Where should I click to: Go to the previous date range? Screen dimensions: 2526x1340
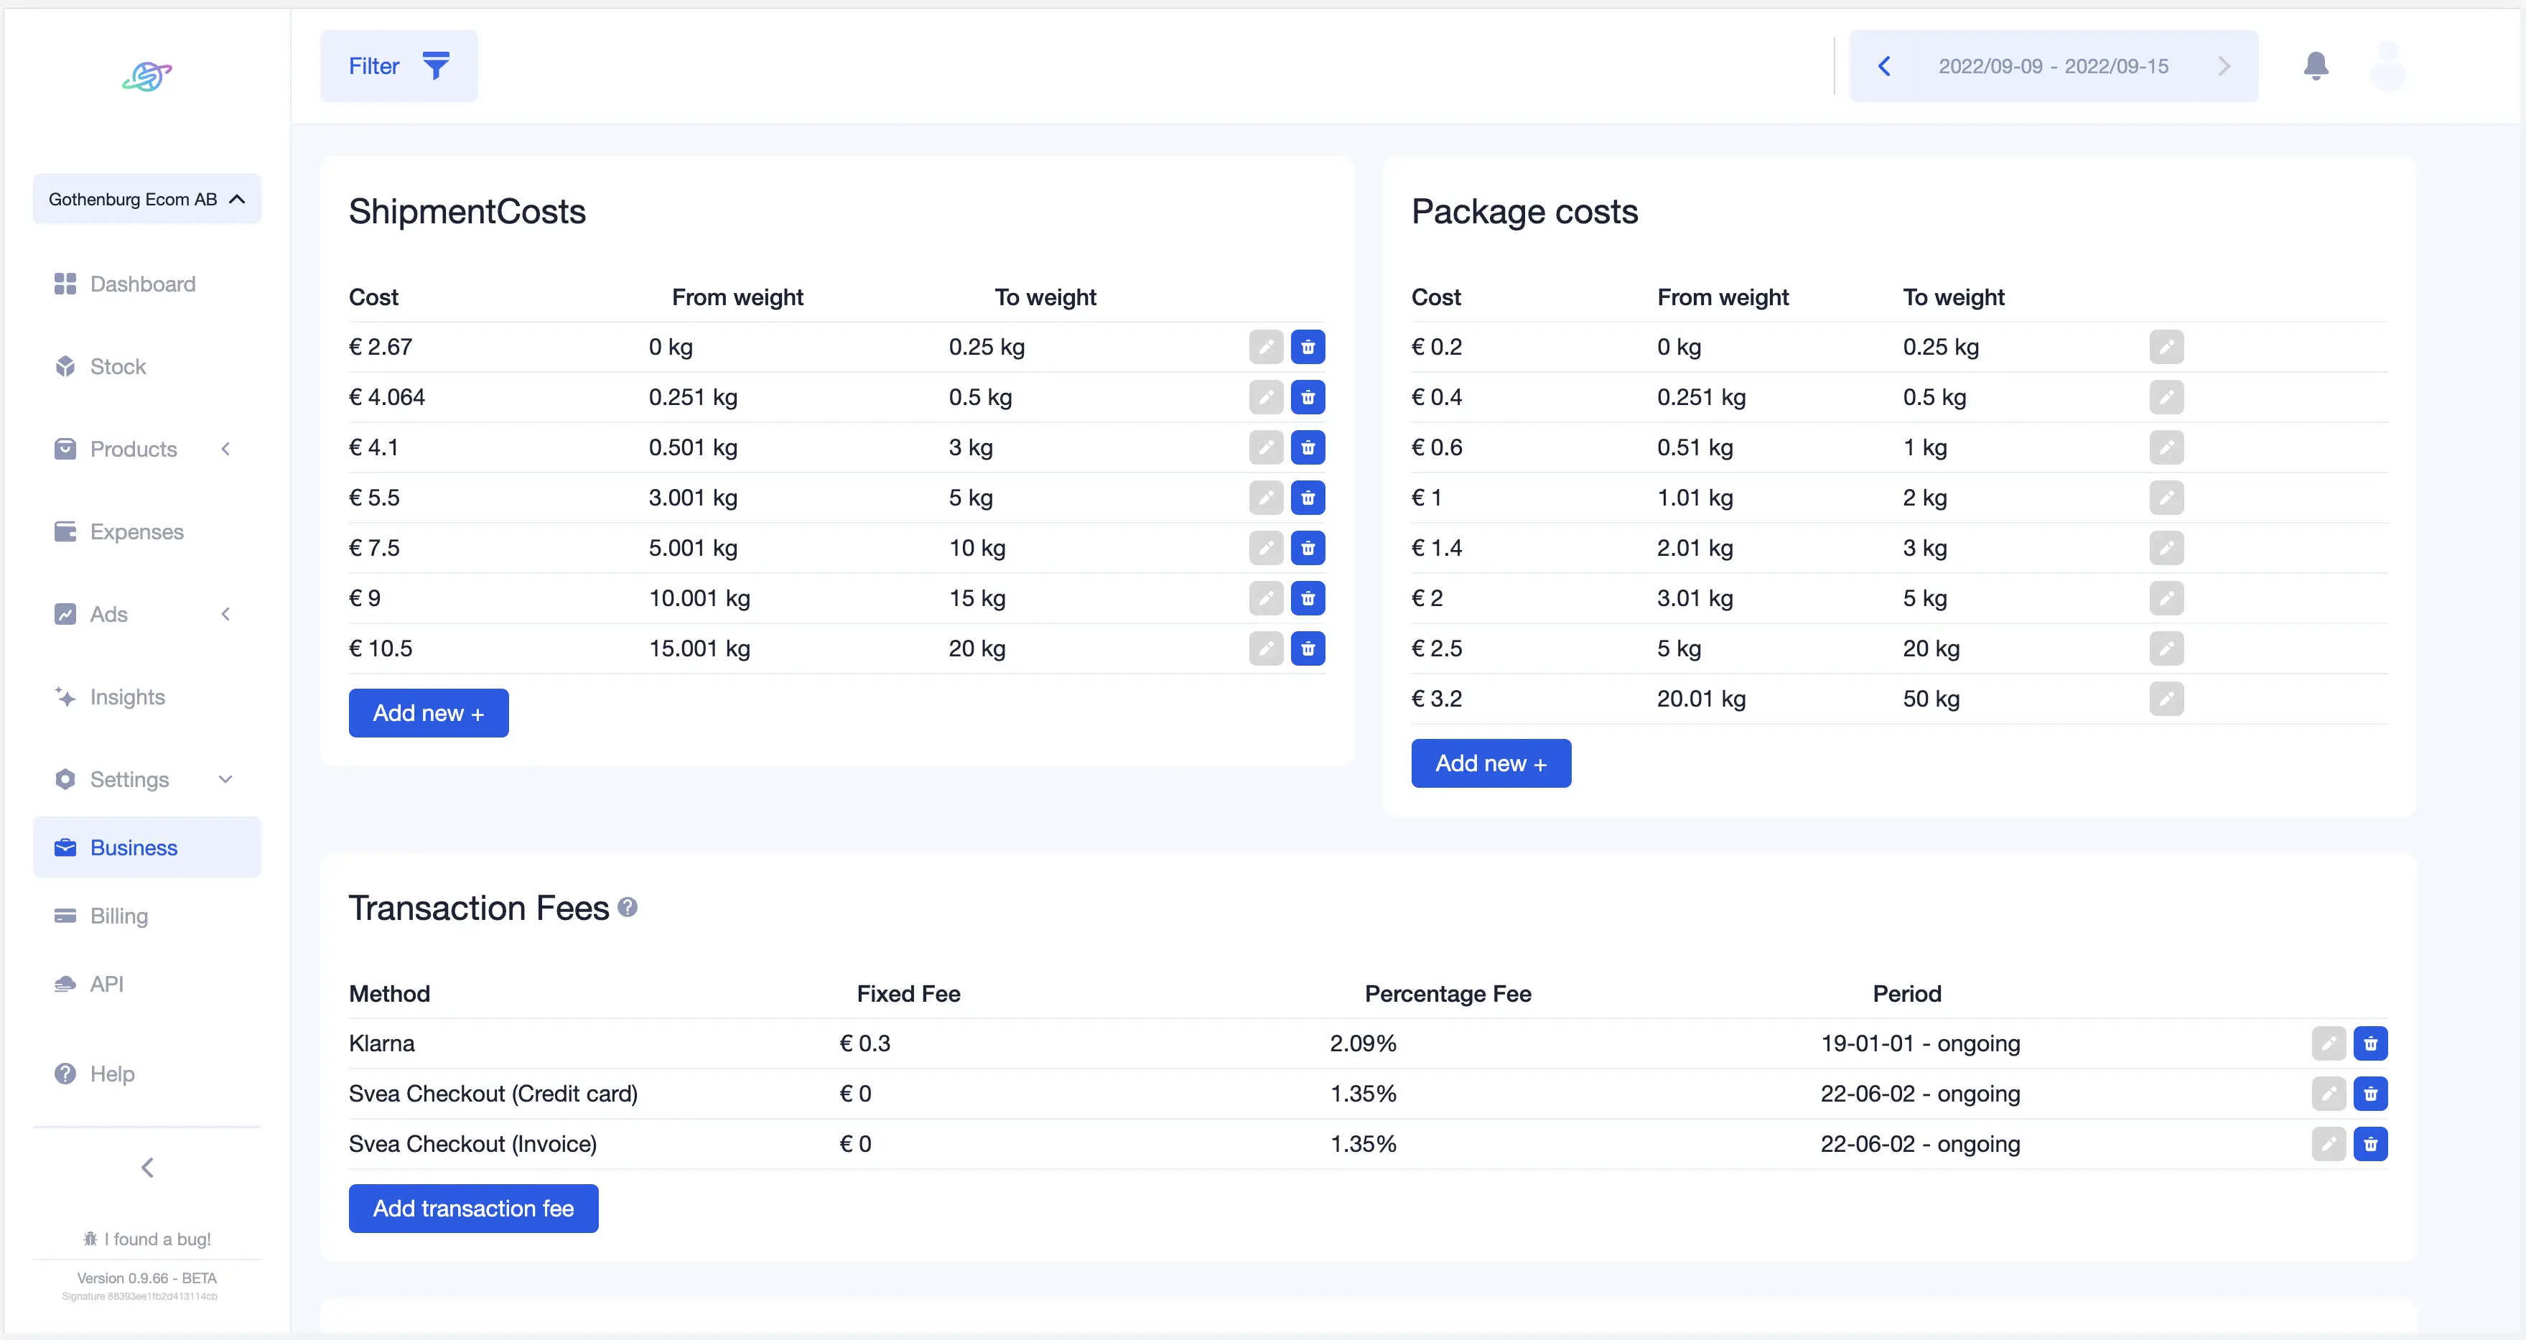(1883, 66)
